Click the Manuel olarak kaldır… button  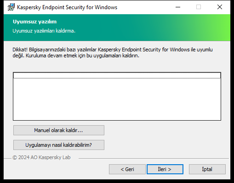point(59,130)
